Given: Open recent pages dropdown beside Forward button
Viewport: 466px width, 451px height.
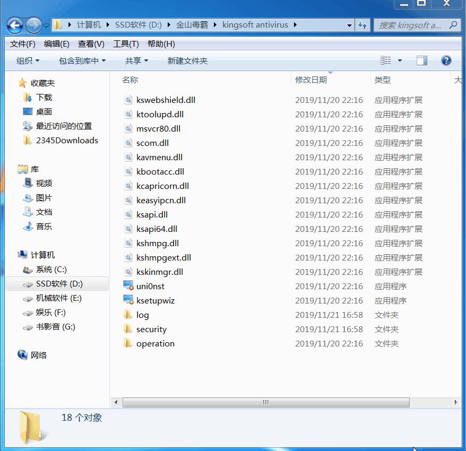Looking at the screenshot, I should pyautogui.click(x=46, y=26).
